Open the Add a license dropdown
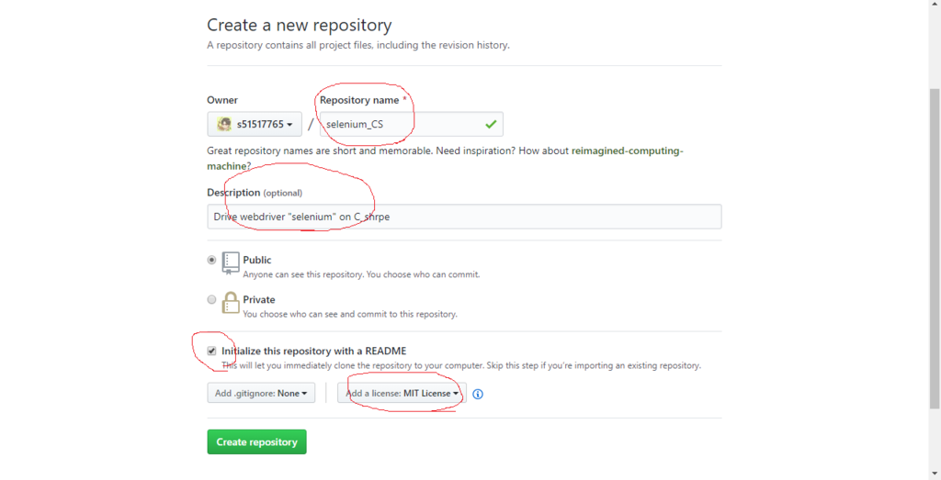The height and width of the screenshot is (480, 941). [402, 393]
